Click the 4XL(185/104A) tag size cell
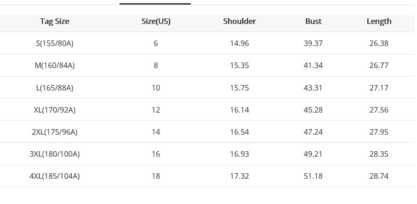Screen dimensions: 417x204 point(55,176)
